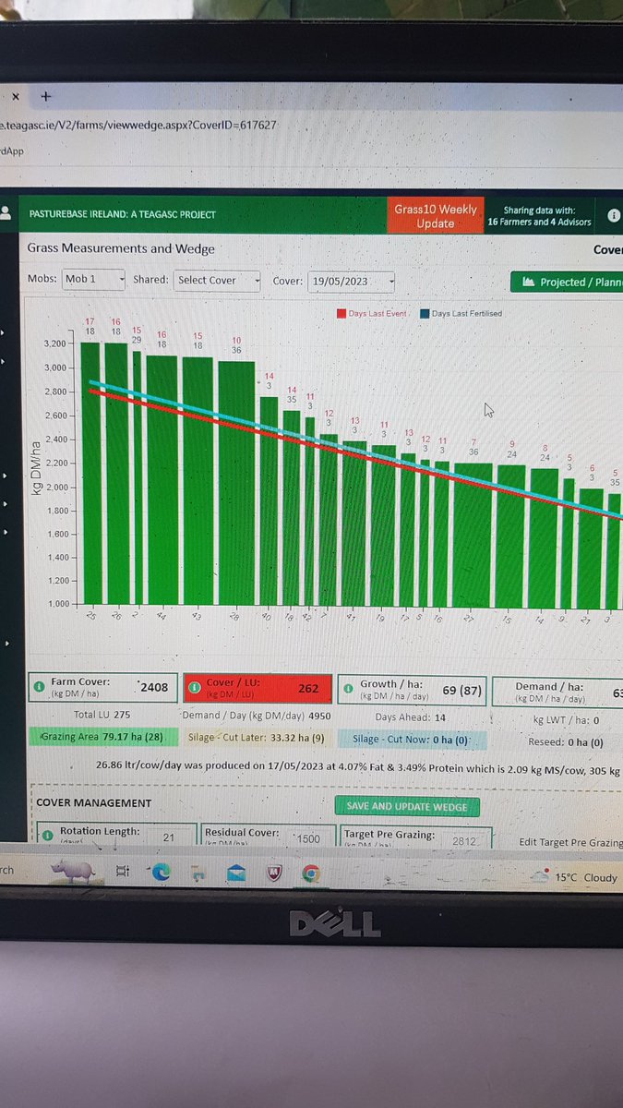Click the red Cover / LU value 262
The image size is (623, 1108).
[x=308, y=688]
